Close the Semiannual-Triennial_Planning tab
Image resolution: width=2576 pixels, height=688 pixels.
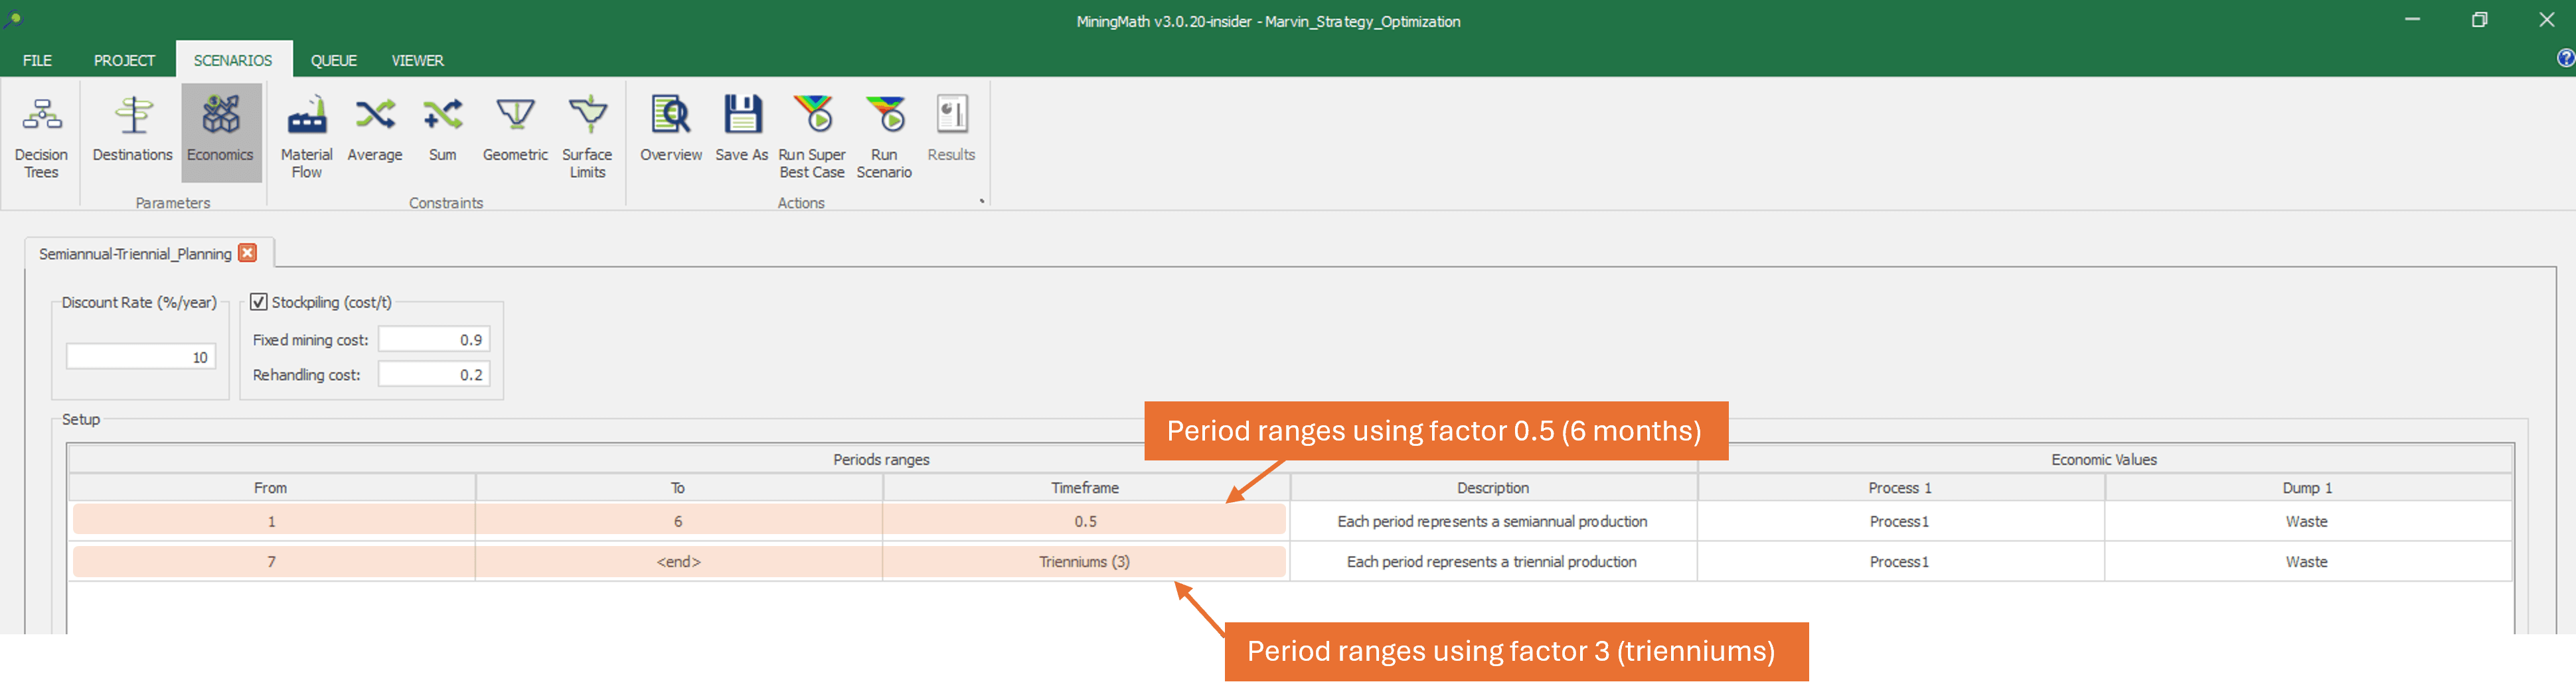coord(248,253)
